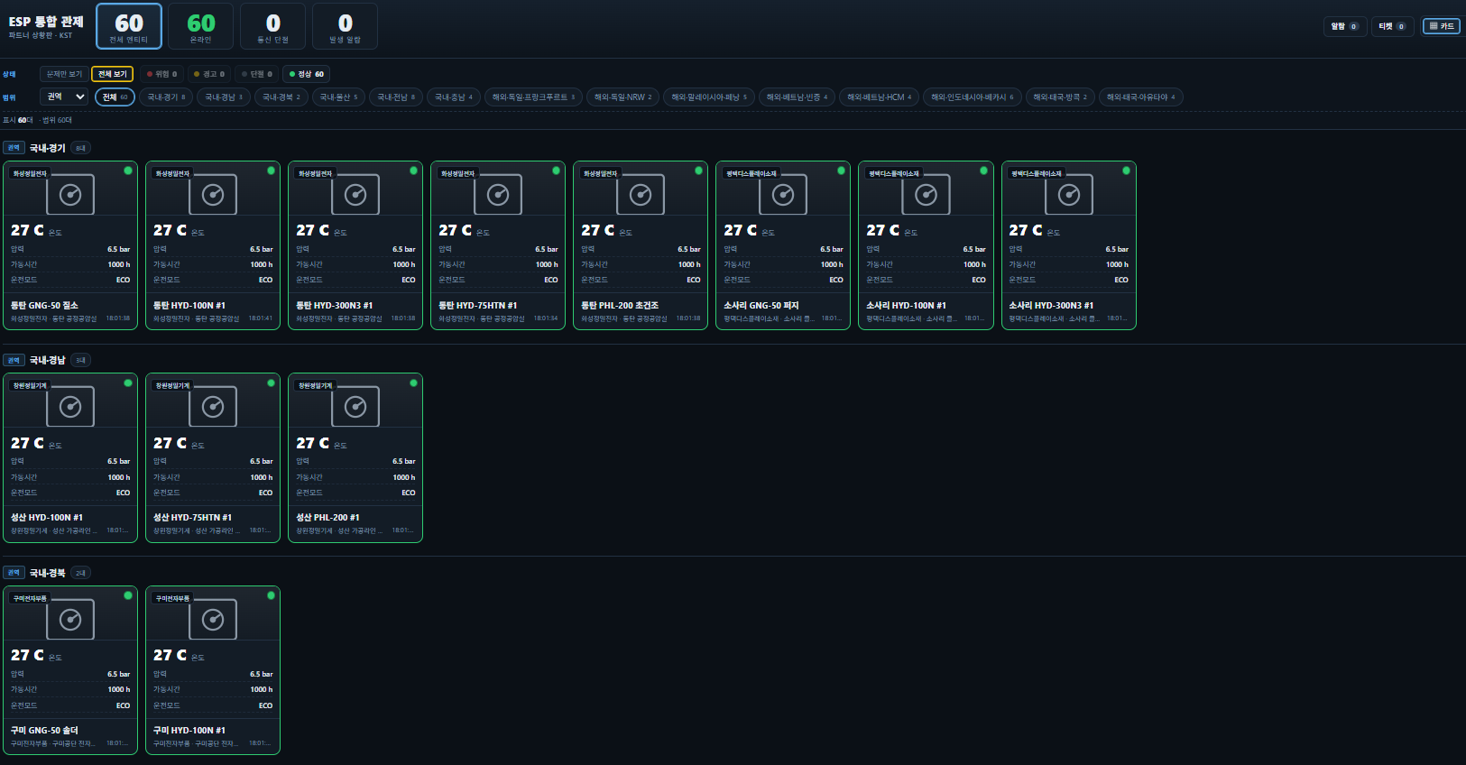Filter by 해외-태국-방콕 chip

click(1060, 97)
